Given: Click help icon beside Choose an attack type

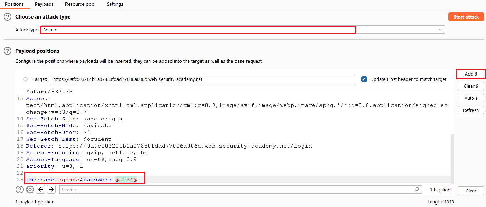Looking at the screenshot, I should [7, 17].
